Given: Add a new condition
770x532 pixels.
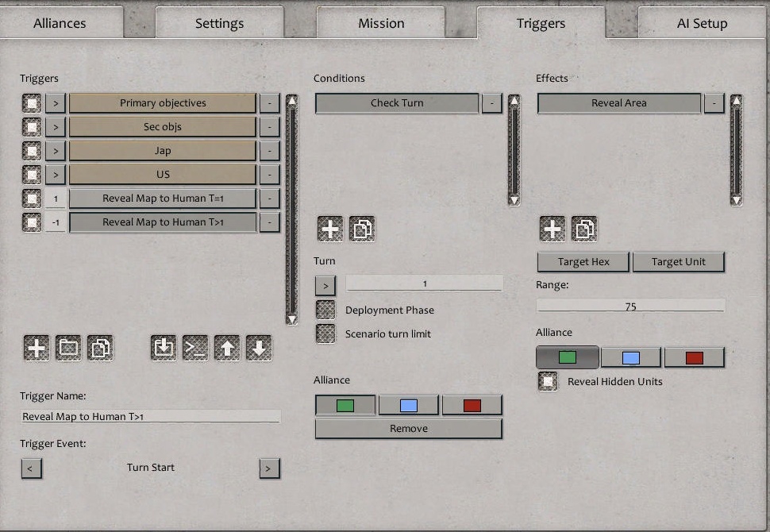Looking at the screenshot, I should (x=330, y=229).
